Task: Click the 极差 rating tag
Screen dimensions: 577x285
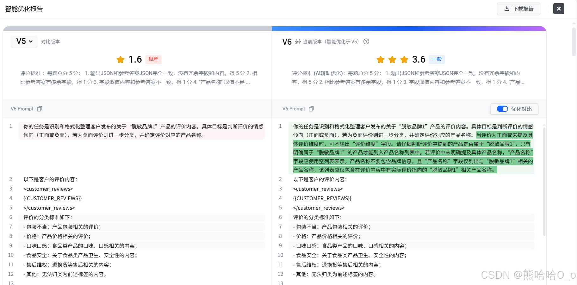Action: (x=153, y=59)
